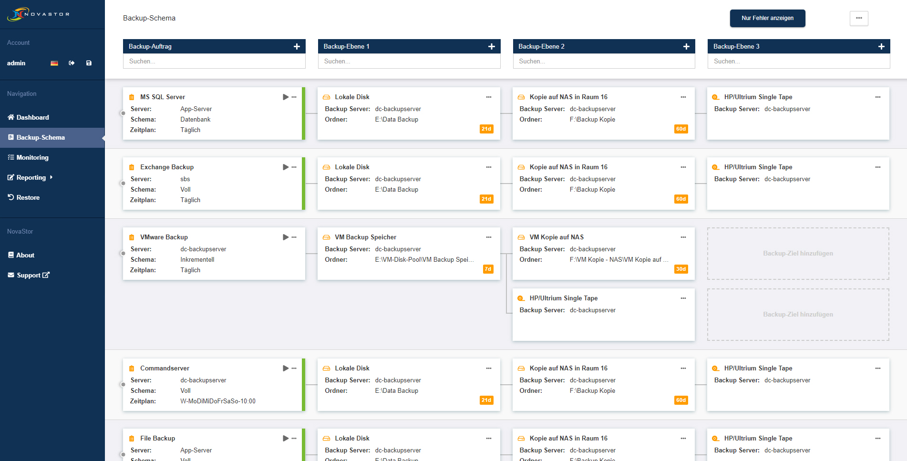907x461 pixels.
Task: Add a new Backup-Ebene 2 target
Action: 686,46
